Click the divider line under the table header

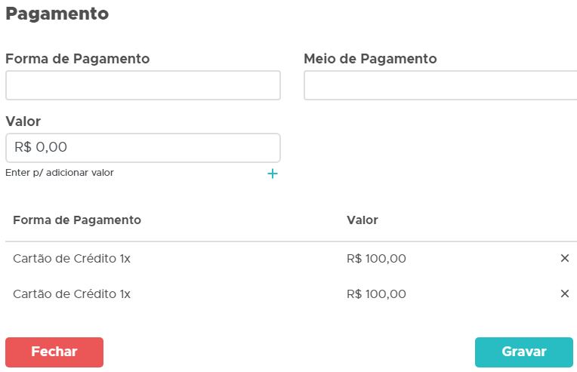point(291,241)
